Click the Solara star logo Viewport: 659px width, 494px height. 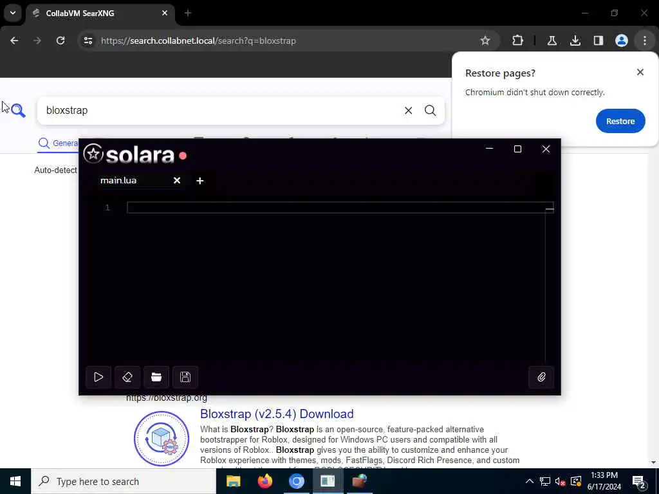click(93, 154)
